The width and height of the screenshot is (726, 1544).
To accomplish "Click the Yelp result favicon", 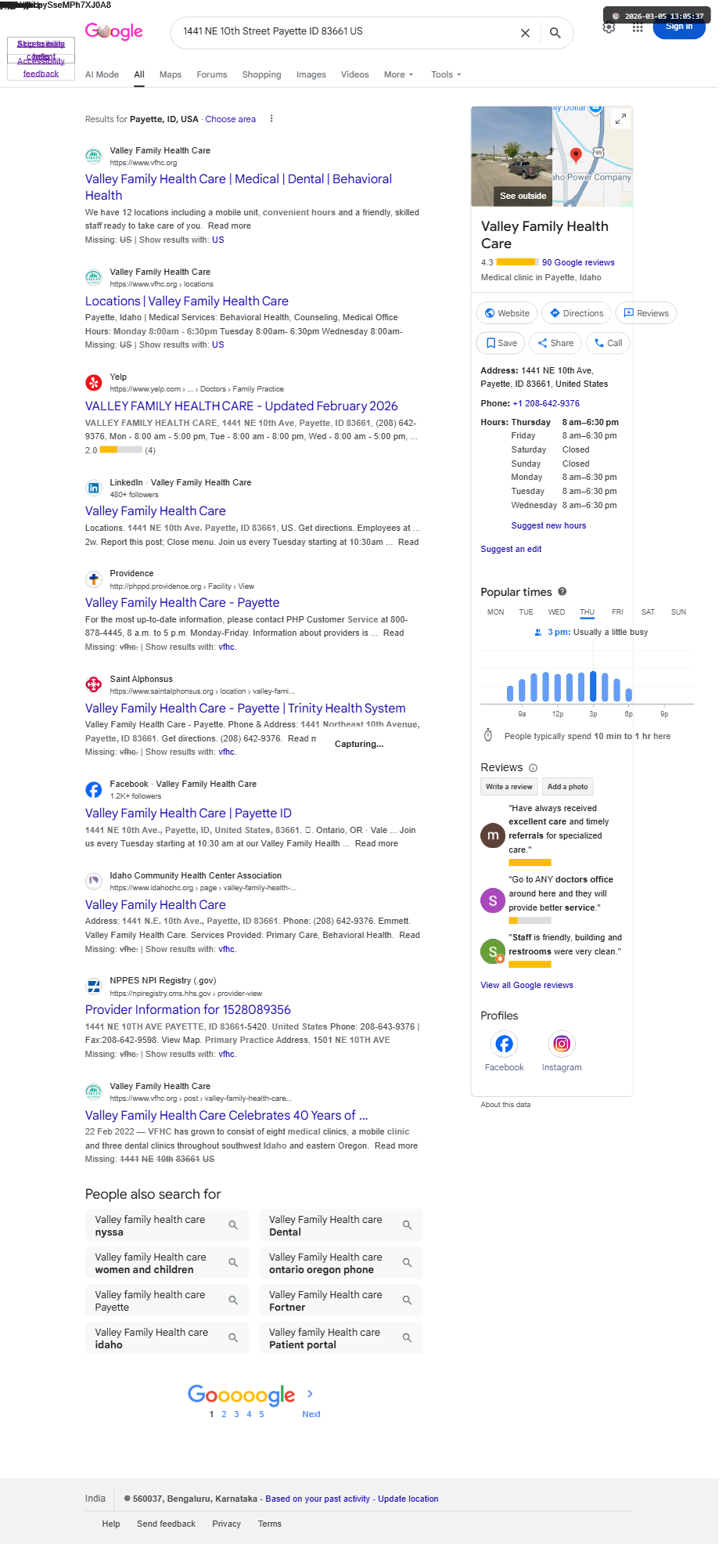I will pos(93,383).
